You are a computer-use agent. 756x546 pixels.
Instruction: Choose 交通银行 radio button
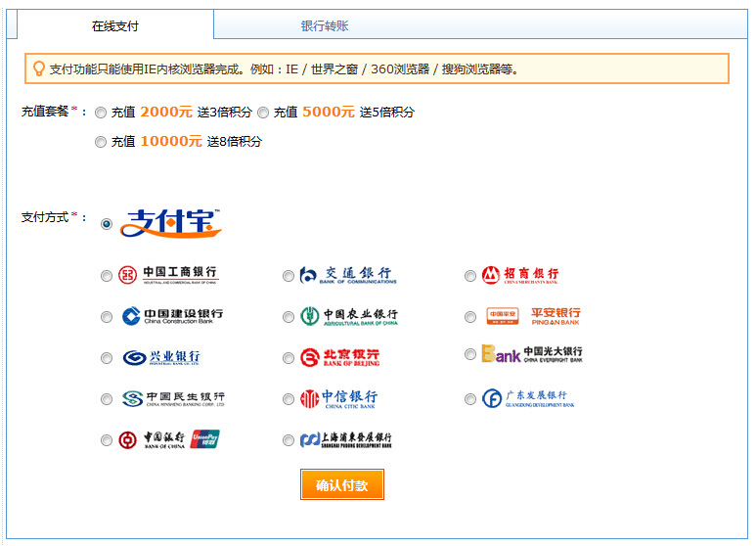pyautogui.click(x=288, y=276)
